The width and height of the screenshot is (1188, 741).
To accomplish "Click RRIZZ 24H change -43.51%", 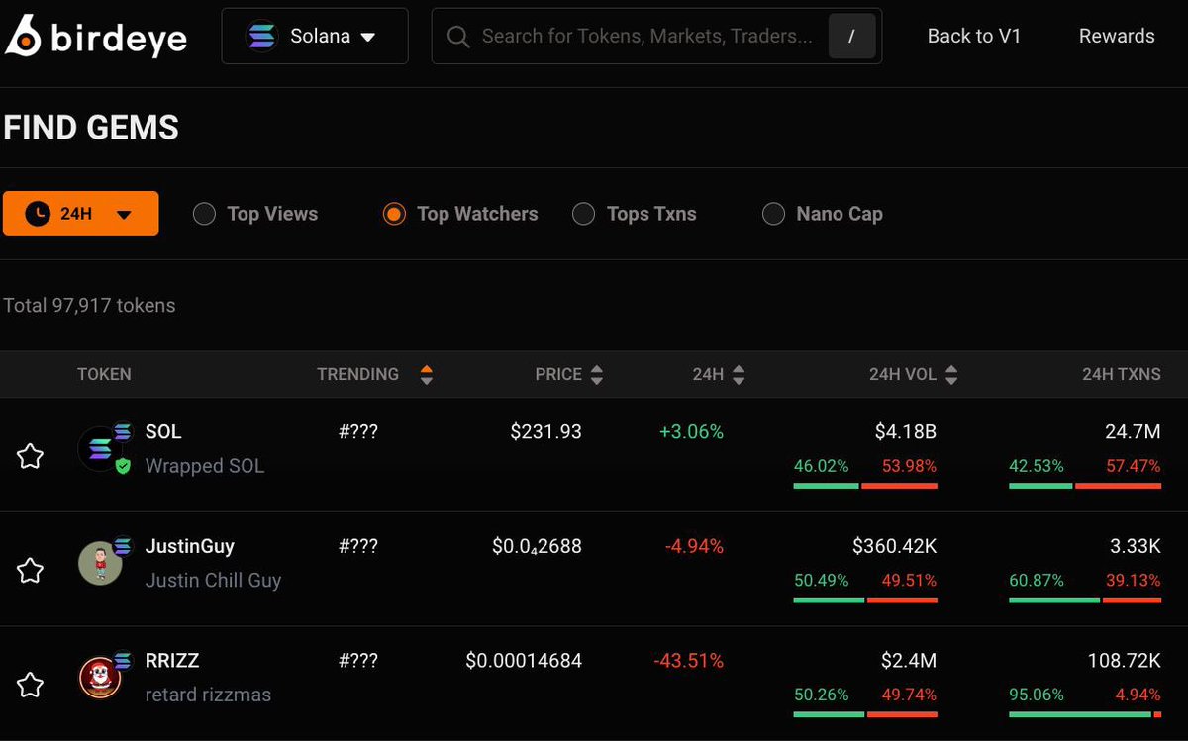I will [689, 660].
